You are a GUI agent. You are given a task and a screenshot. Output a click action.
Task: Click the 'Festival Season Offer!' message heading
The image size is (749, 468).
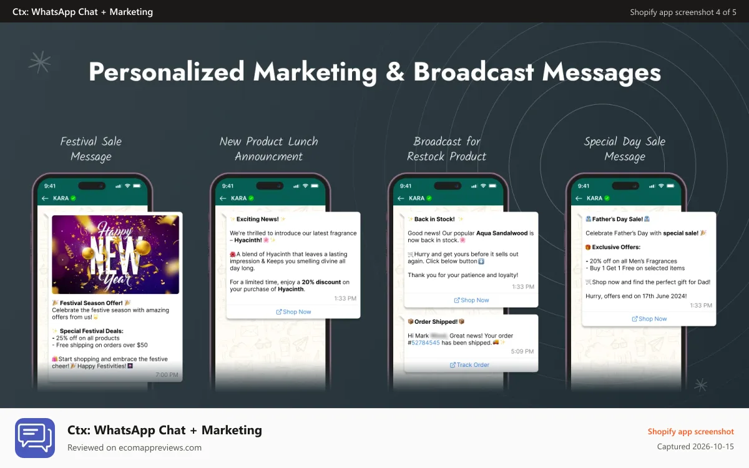point(92,303)
